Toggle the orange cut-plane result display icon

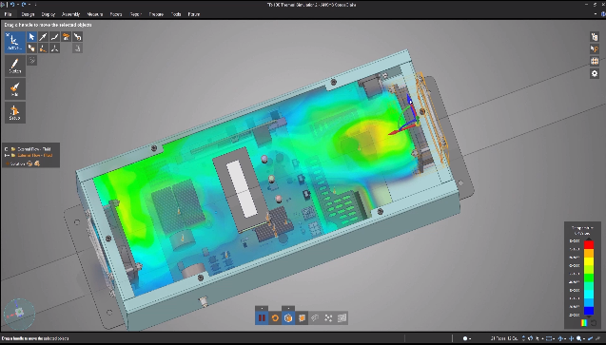click(302, 318)
